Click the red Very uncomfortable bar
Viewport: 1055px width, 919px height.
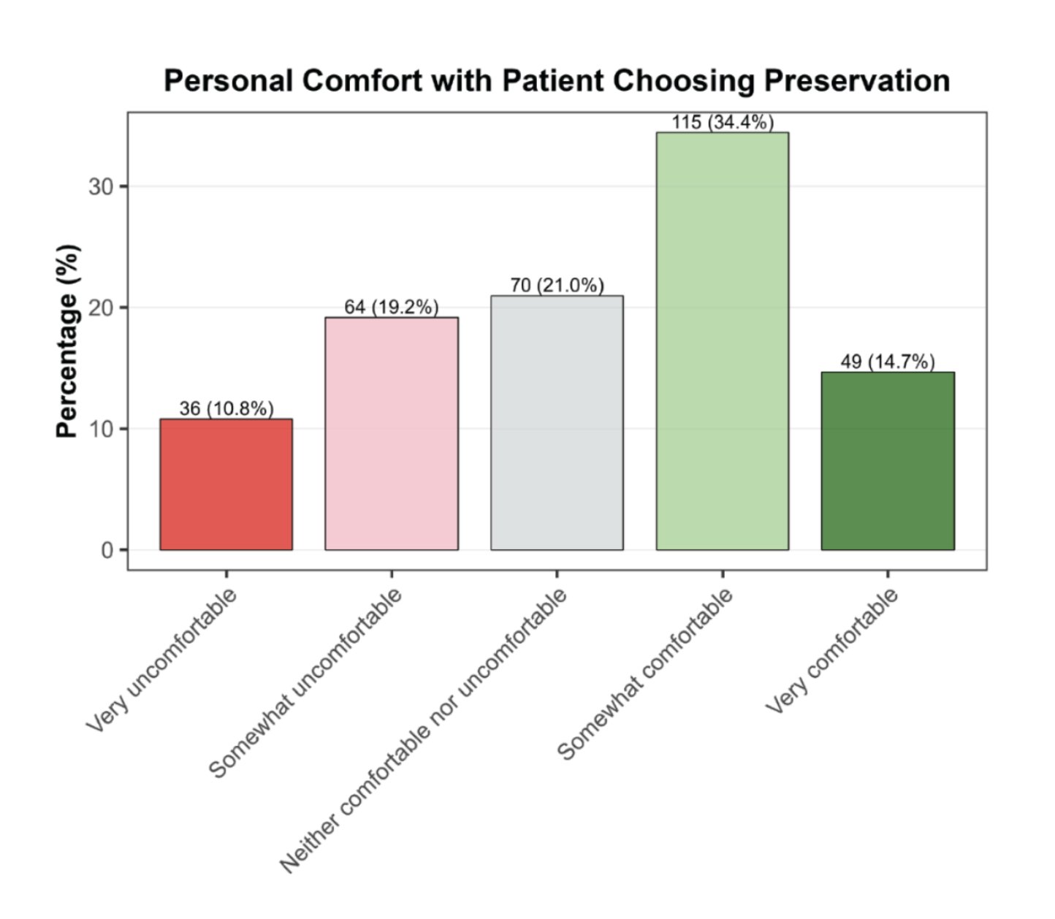(226, 484)
